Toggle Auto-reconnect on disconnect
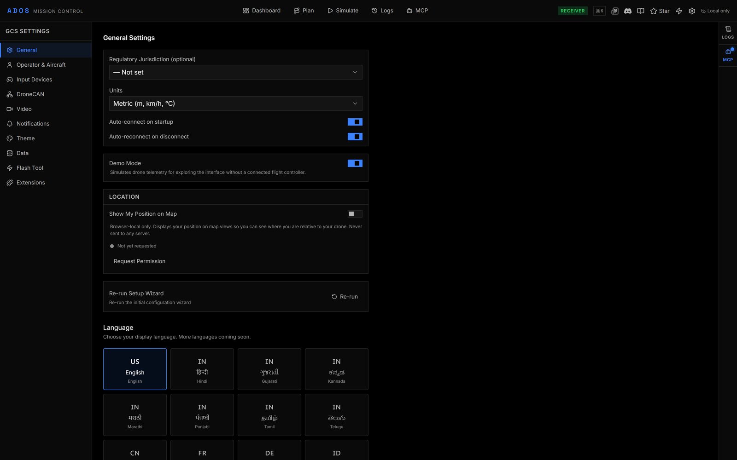Screen dimensions: 737x460 pyautogui.click(x=355, y=137)
